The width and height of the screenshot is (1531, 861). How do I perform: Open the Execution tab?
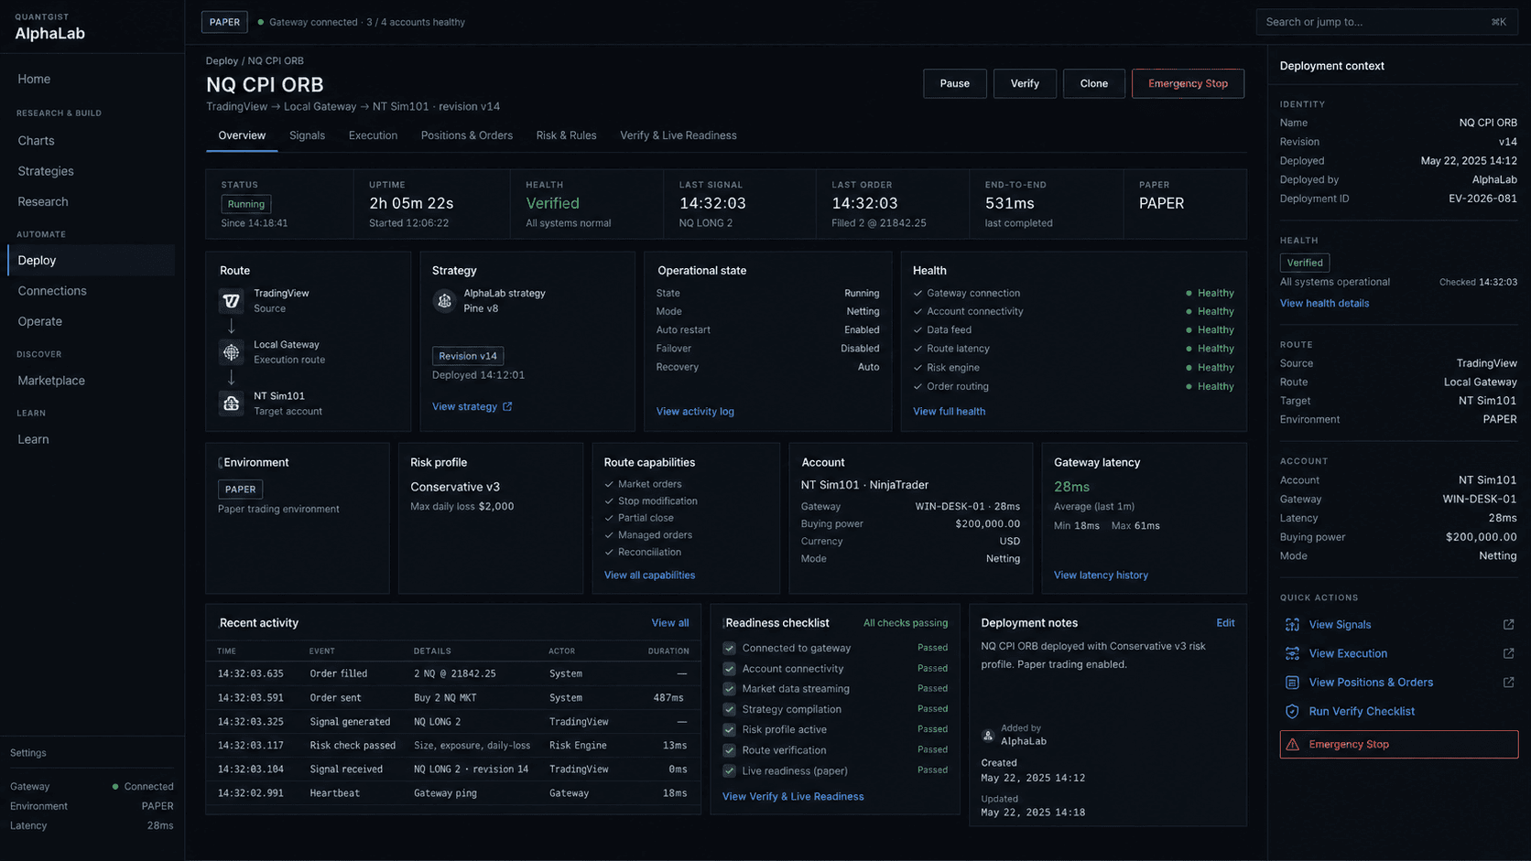click(x=373, y=135)
